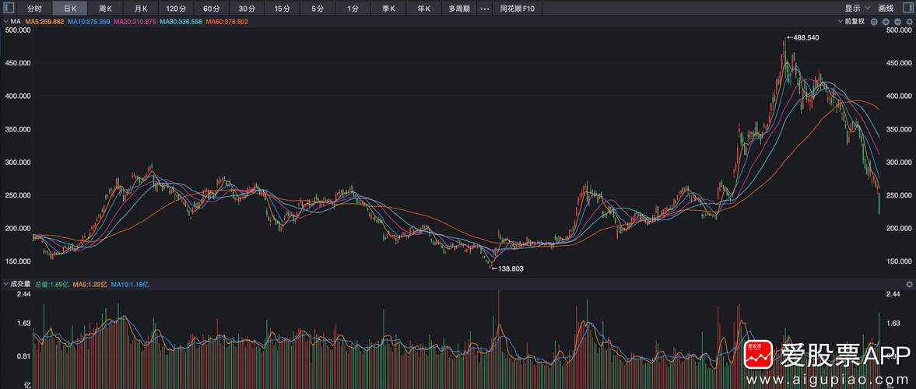
Task: Toggle the left sidebar panel icon
Action: 9,9
